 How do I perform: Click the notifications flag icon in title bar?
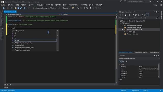125,2
